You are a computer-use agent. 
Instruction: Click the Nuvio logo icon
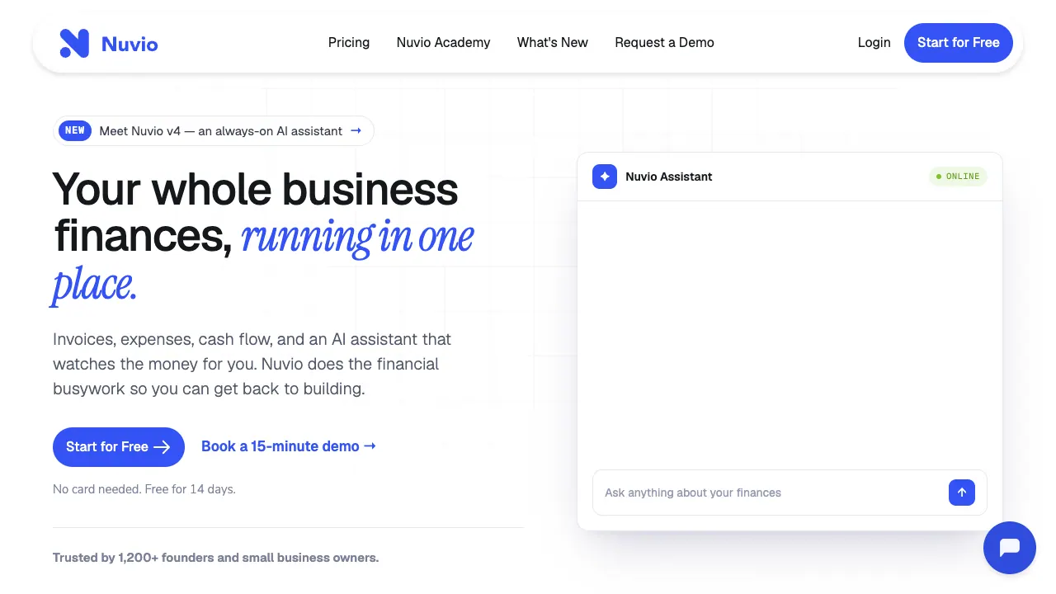tap(74, 43)
